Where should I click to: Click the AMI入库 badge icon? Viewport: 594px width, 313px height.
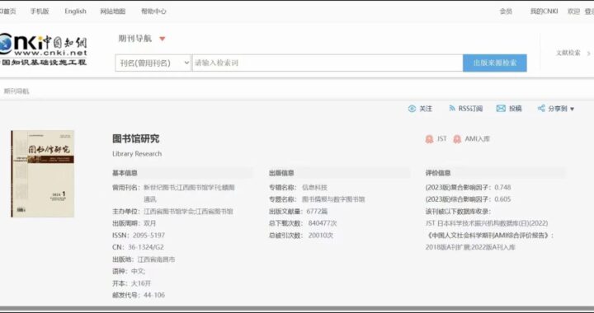(457, 139)
